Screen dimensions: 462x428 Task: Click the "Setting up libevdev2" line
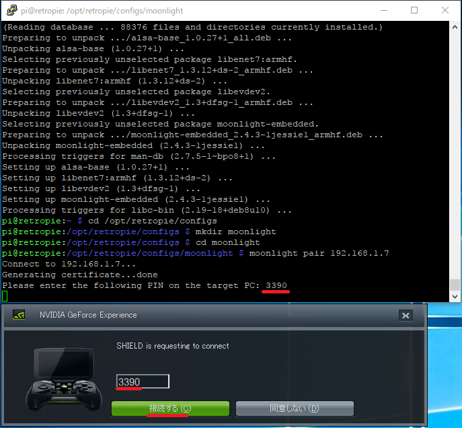tap(101, 188)
